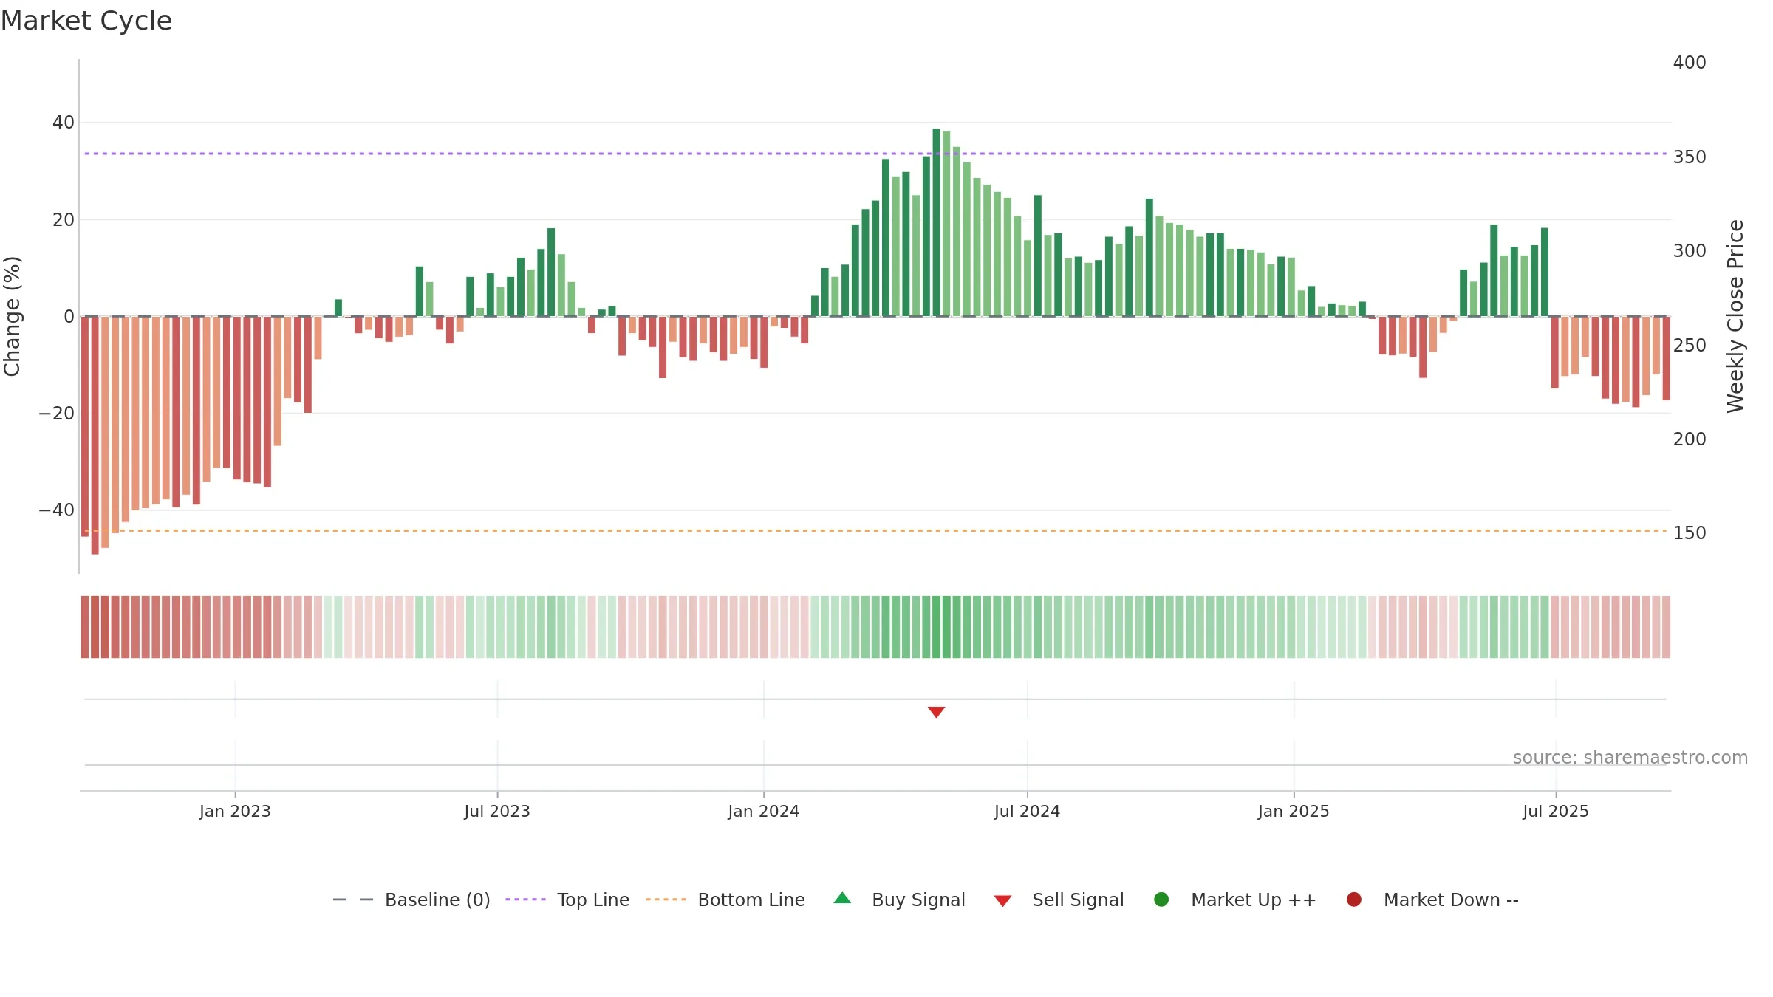Toggle the Buy Signal legend label
The width and height of the screenshot is (1773, 997).
(918, 900)
